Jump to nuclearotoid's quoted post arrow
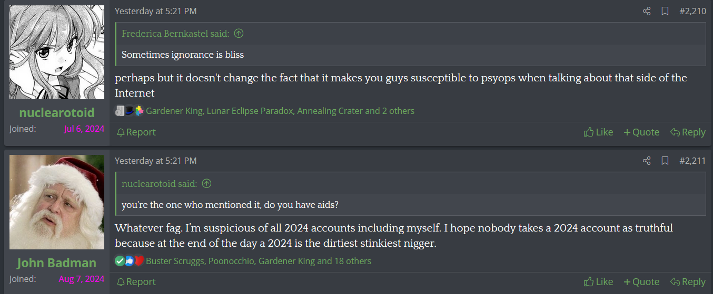The height and width of the screenshot is (294, 713). pyautogui.click(x=206, y=184)
